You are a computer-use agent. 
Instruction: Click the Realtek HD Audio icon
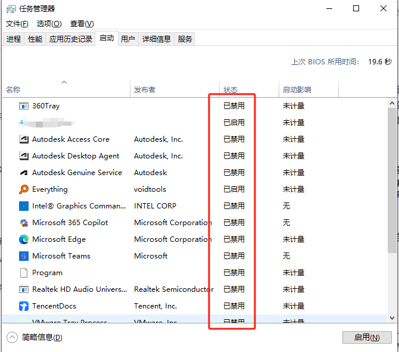click(24, 289)
